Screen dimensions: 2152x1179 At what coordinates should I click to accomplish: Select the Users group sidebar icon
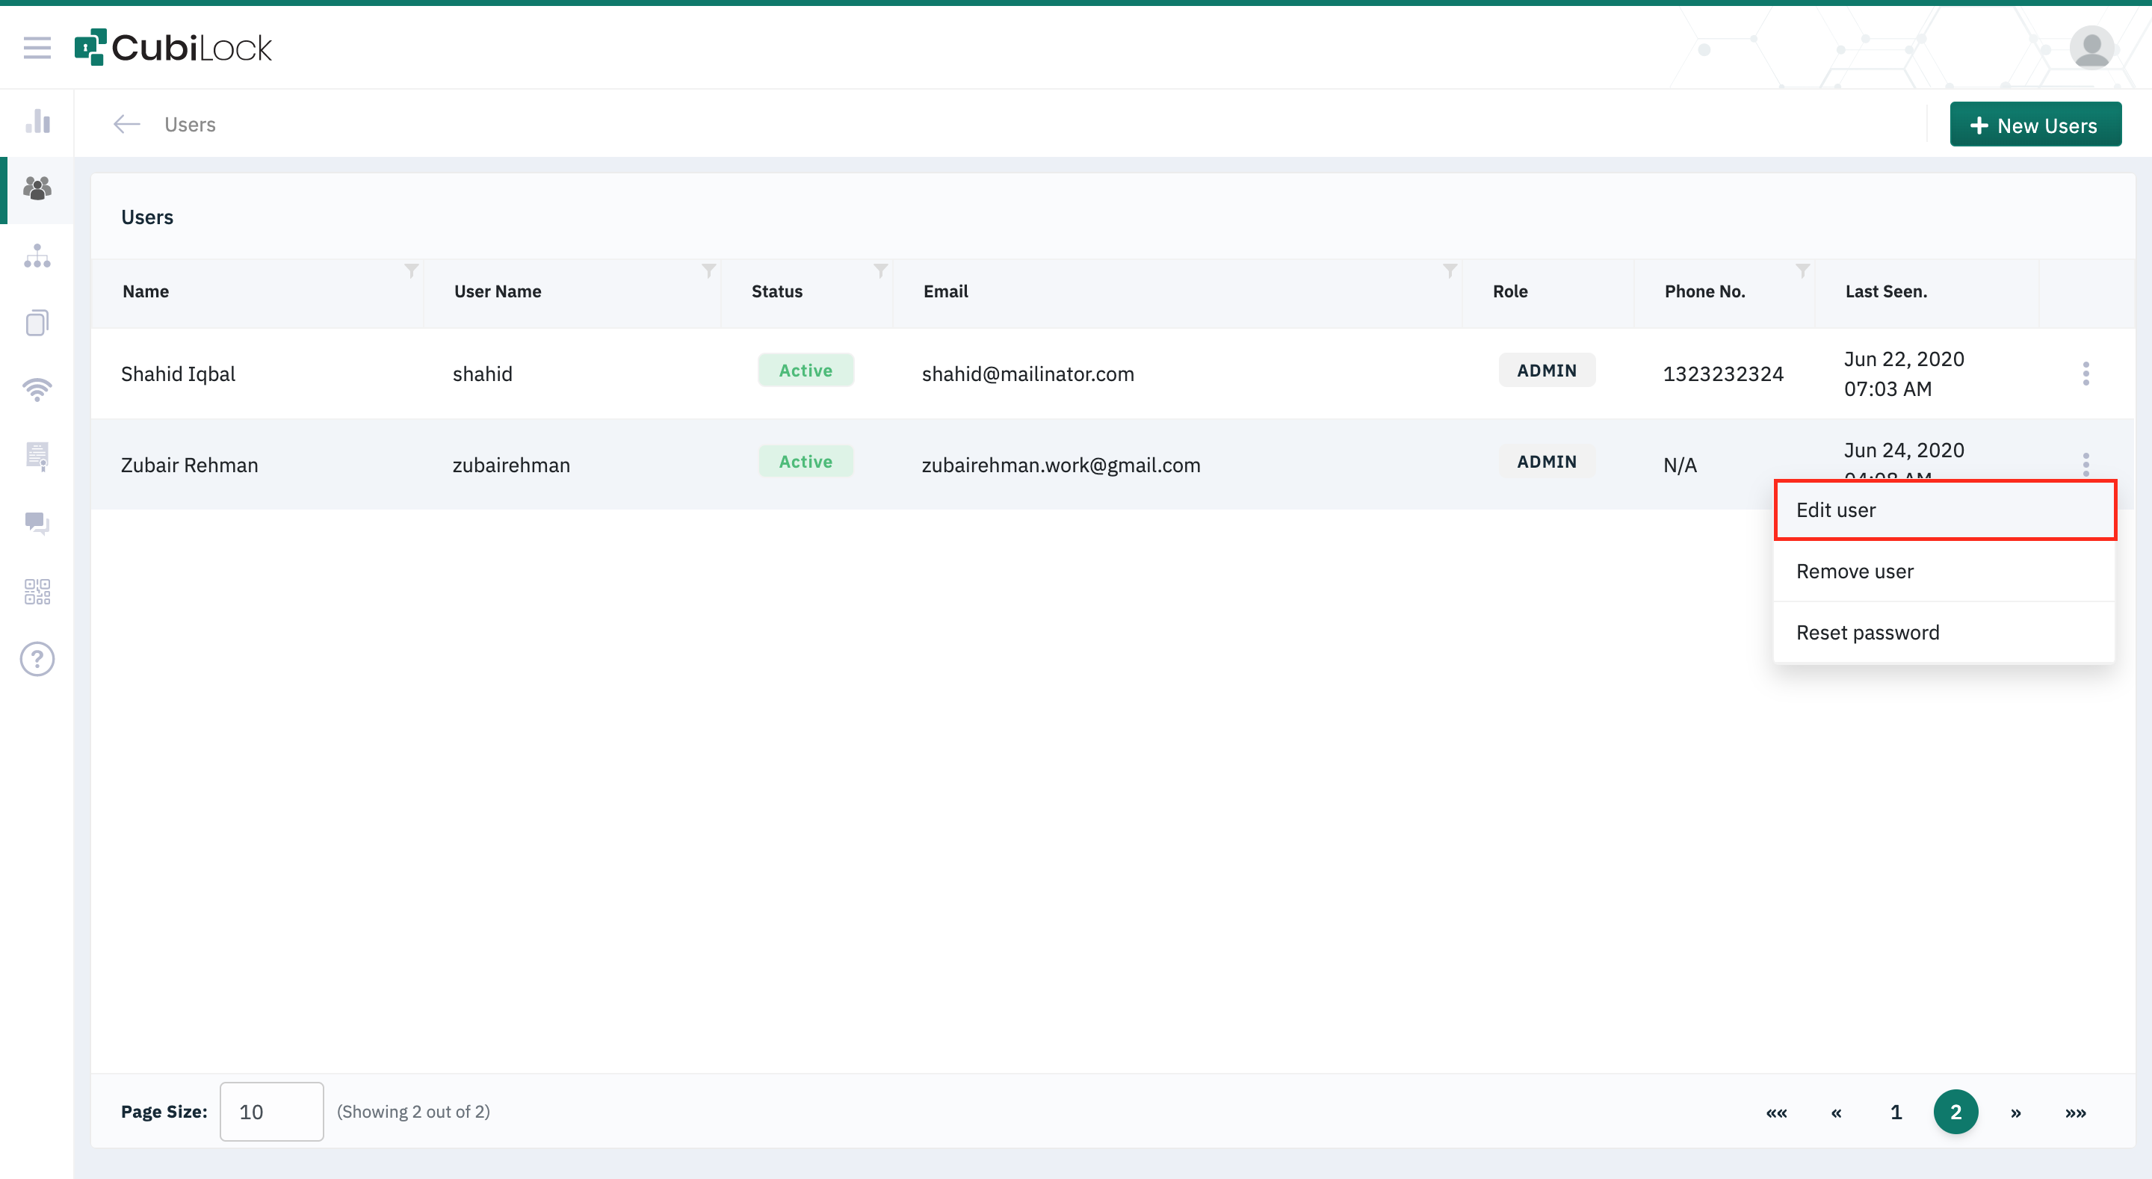[x=37, y=189]
